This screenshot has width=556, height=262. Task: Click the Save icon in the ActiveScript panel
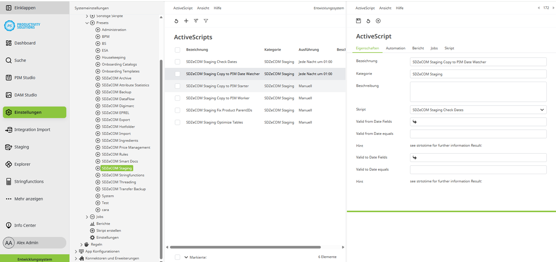(359, 21)
